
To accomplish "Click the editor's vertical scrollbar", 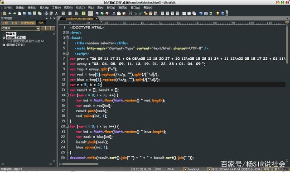I will tap(287, 45).
